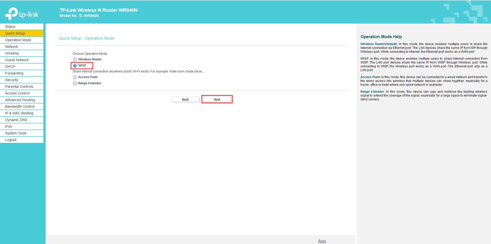Open the Status menu item
The image size is (491, 244).
(22, 27)
